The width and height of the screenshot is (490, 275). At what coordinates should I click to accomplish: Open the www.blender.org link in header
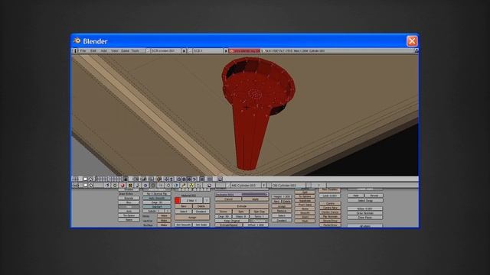[x=245, y=51]
